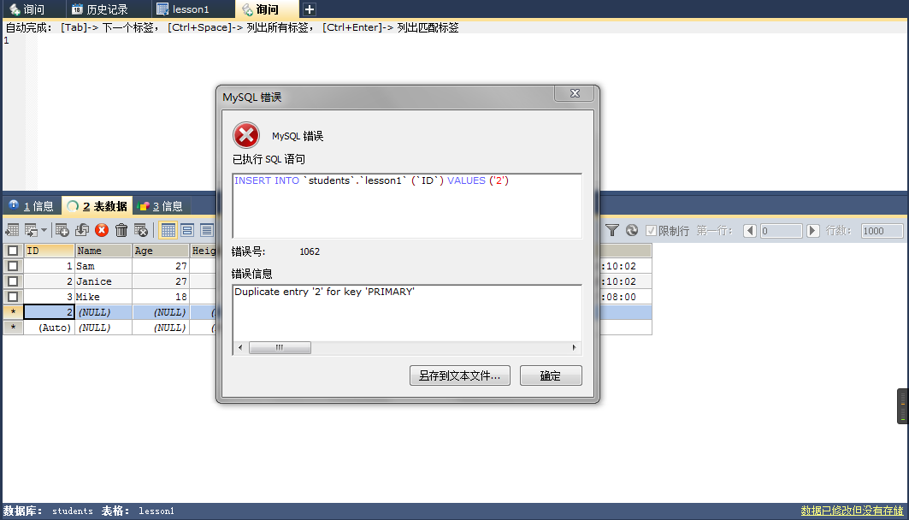Switch to the 1 信息 tab
This screenshot has width=909, height=520.
pos(32,206)
